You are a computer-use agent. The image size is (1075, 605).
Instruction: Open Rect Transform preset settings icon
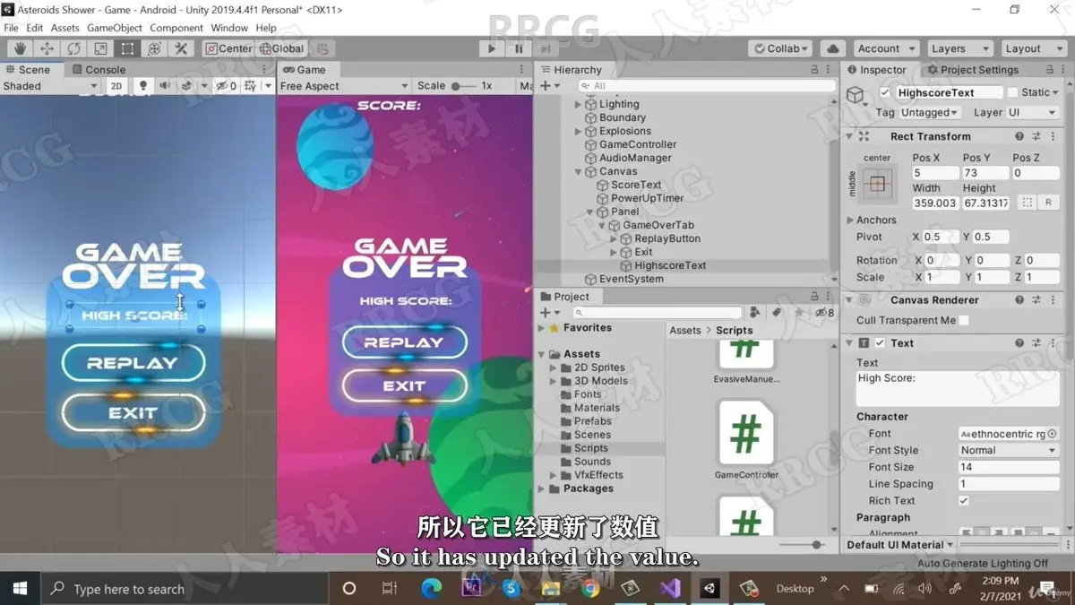1036,136
